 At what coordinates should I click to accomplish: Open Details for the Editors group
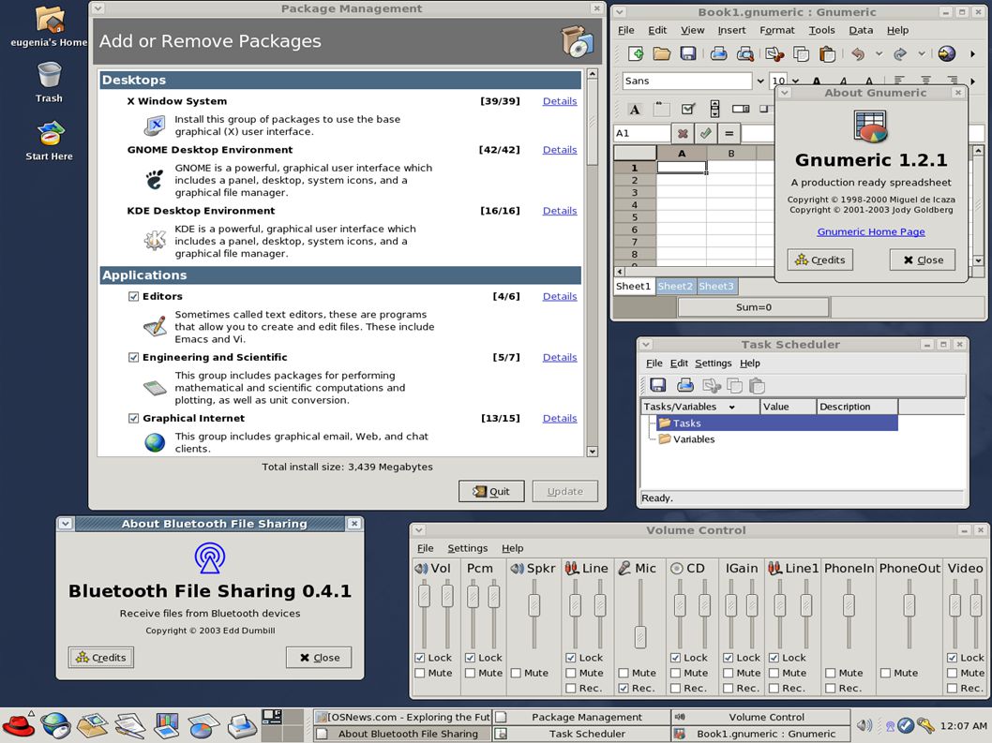[x=560, y=297]
